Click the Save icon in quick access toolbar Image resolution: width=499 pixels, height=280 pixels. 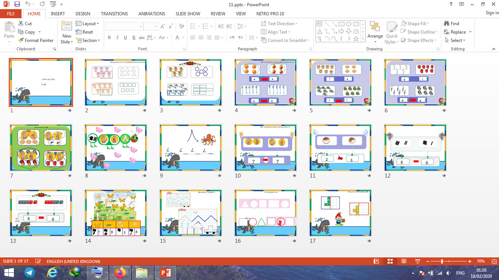point(17,4)
